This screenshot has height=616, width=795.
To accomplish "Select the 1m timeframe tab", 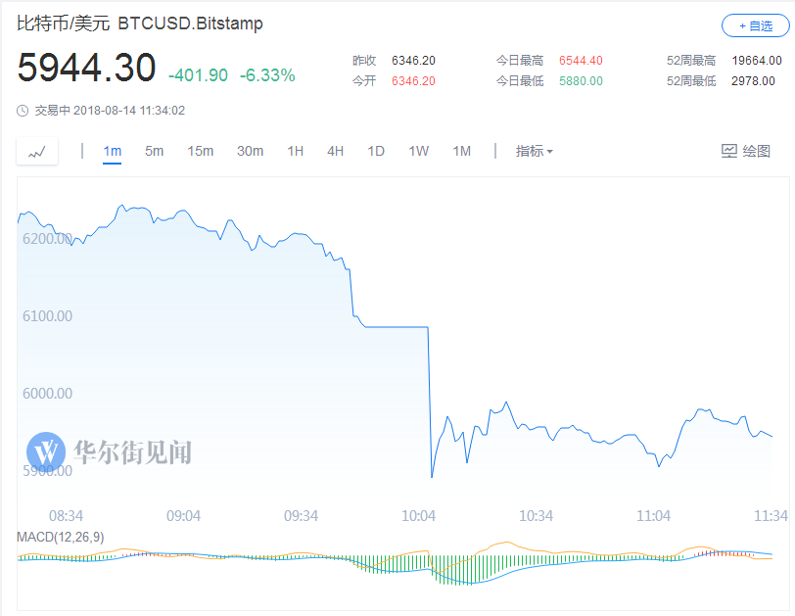I will (112, 151).
